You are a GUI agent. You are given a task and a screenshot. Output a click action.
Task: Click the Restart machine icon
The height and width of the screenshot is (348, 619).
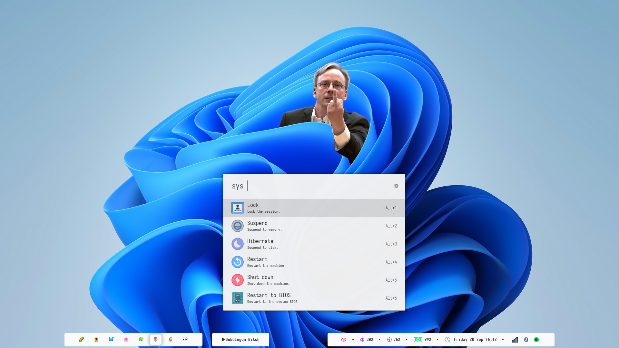[238, 262]
